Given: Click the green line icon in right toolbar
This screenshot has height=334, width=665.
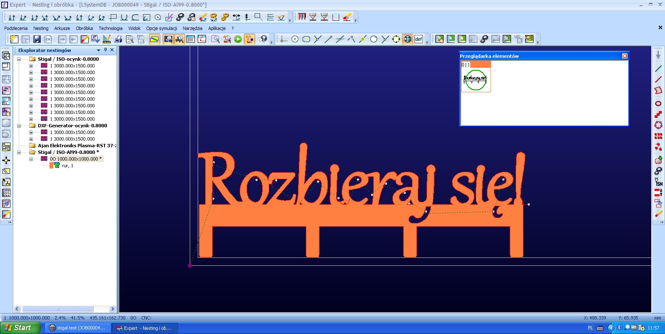Looking at the screenshot, I should tap(658, 69).
